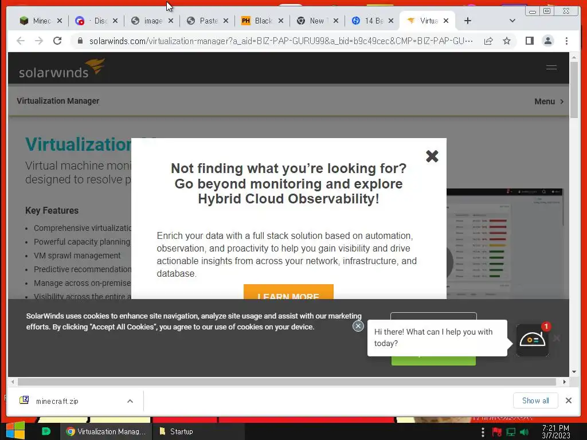587x440 pixels.
Task: Open the Chrome profile avatar
Action: 547,41
